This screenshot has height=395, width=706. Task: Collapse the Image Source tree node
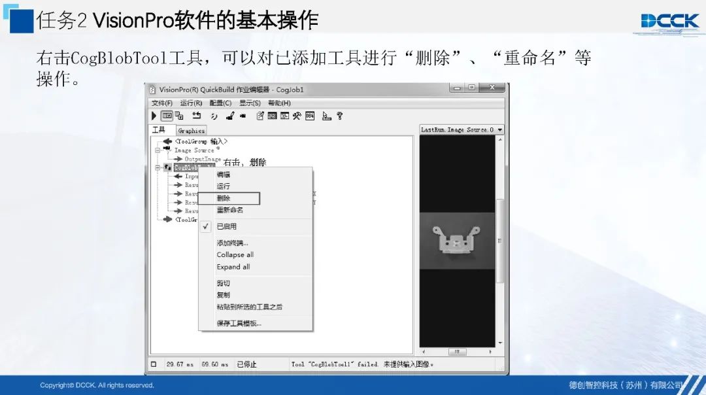[x=158, y=150]
